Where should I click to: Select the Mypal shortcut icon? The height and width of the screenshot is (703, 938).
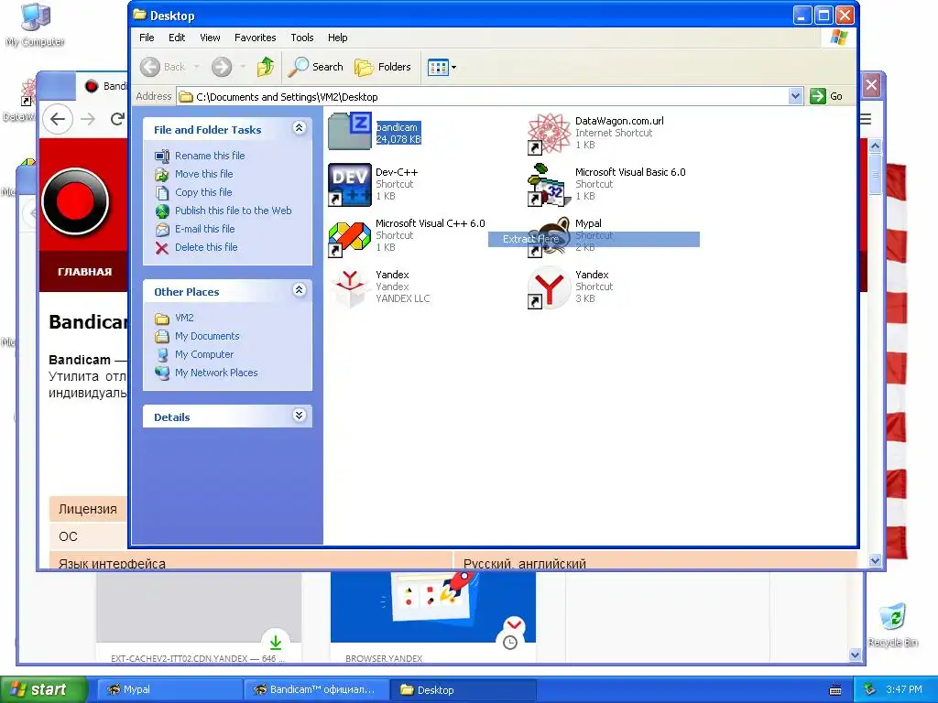(x=550, y=237)
